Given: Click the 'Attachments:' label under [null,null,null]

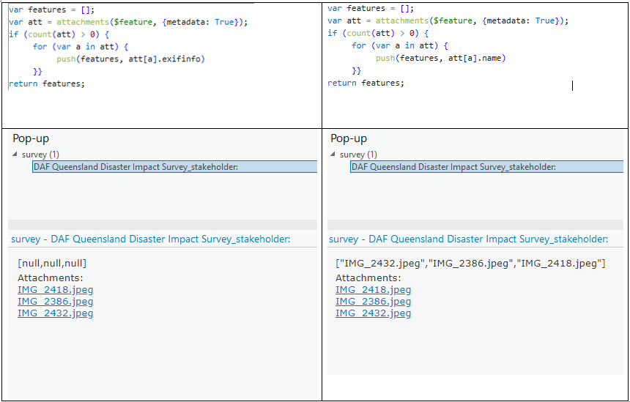Looking at the screenshot, I should point(51,278).
